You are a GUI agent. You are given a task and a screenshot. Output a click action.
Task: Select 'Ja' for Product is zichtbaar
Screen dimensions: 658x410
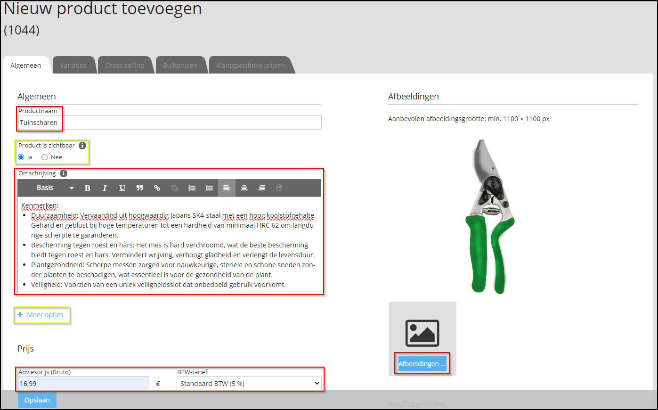20,157
